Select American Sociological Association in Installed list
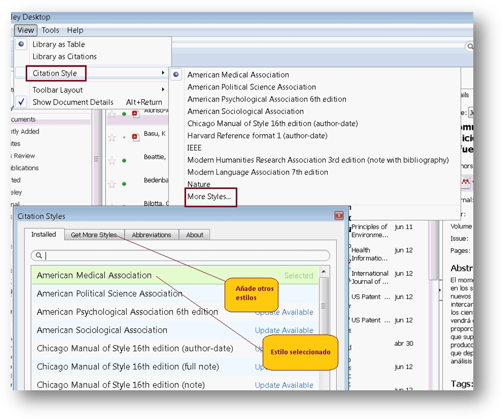 pyautogui.click(x=175, y=330)
